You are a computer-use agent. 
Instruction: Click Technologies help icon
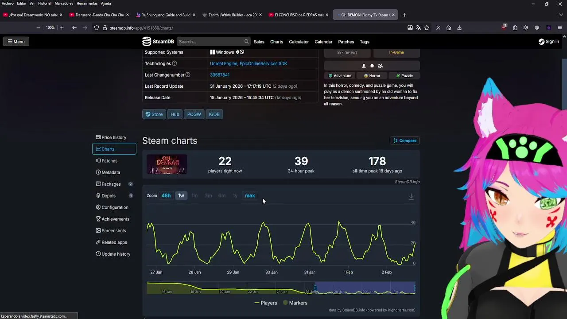(x=175, y=63)
